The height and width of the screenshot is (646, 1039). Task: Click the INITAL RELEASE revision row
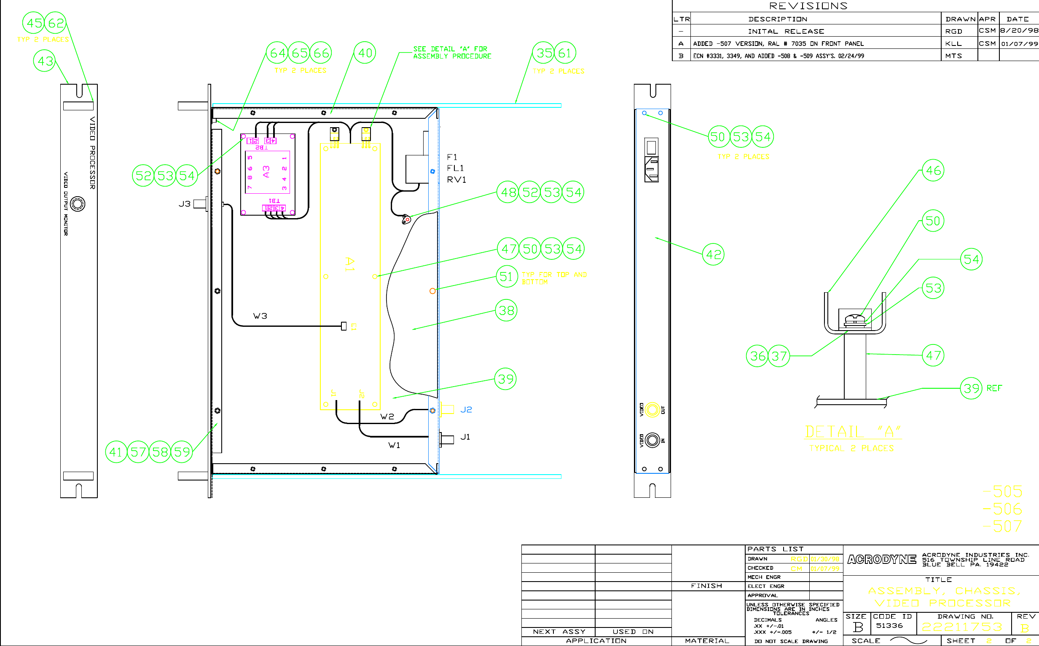pyautogui.click(x=785, y=31)
